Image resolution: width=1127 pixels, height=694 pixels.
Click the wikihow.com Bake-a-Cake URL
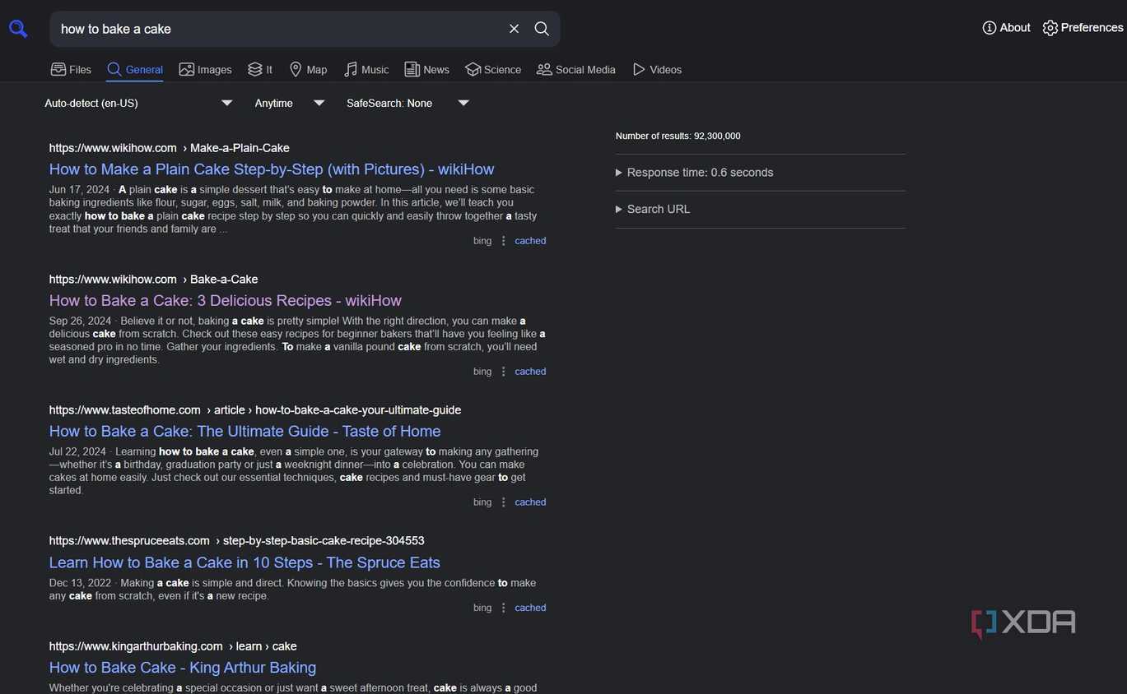[x=153, y=279]
